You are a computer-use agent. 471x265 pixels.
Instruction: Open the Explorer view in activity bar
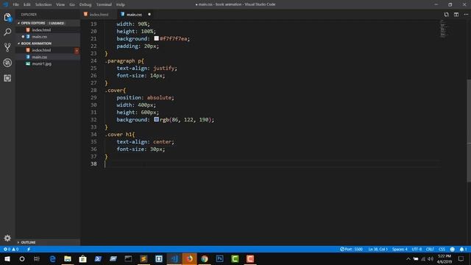(x=7, y=17)
